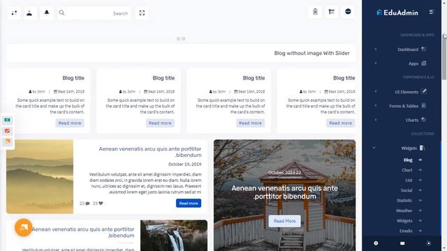Collapse sidebar with hamburger icon

(x=432, y=12)
